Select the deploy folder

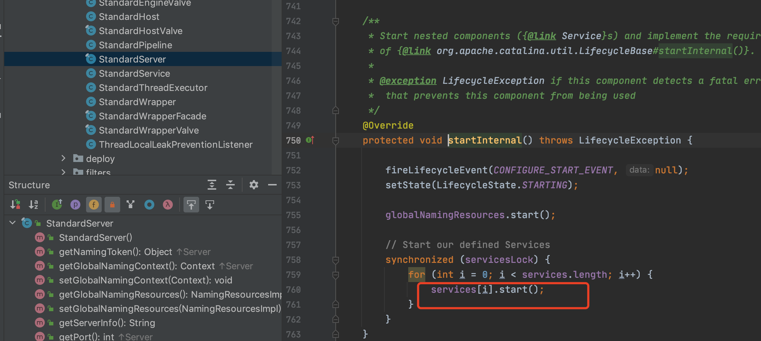pyautogui.click(x=100, y=159)
